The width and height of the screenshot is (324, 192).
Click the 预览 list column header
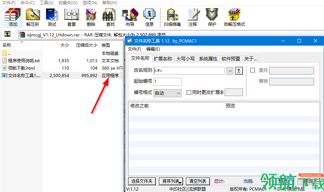272,106
